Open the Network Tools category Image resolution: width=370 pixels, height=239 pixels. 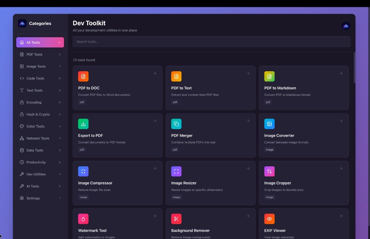pyautogui.click(x=40, y=138)
